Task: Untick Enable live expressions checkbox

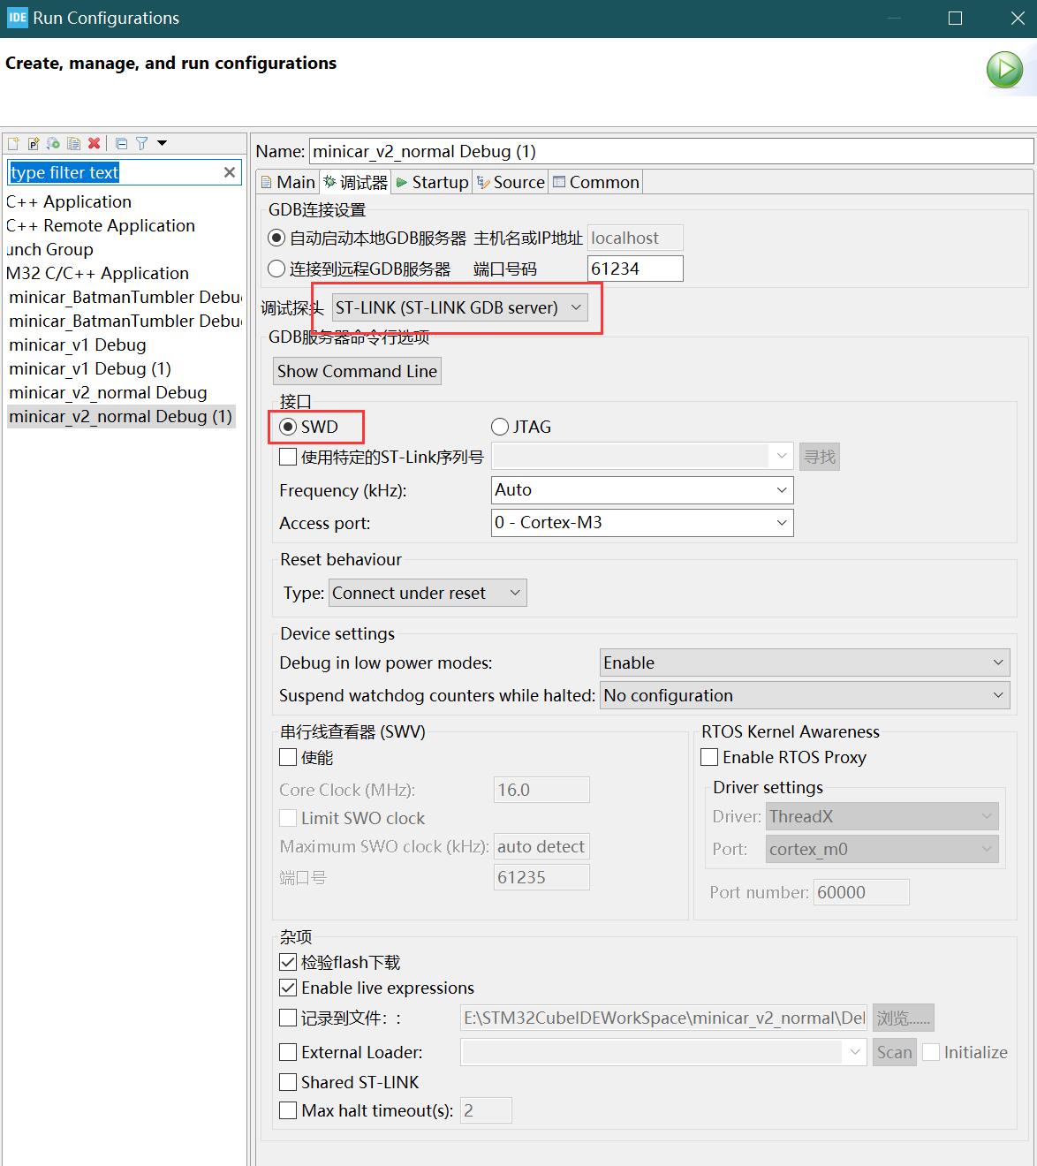Action: coord(288,988)
